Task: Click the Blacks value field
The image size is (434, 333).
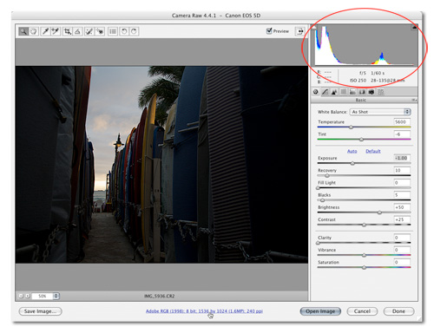Action: click(402, 195)
